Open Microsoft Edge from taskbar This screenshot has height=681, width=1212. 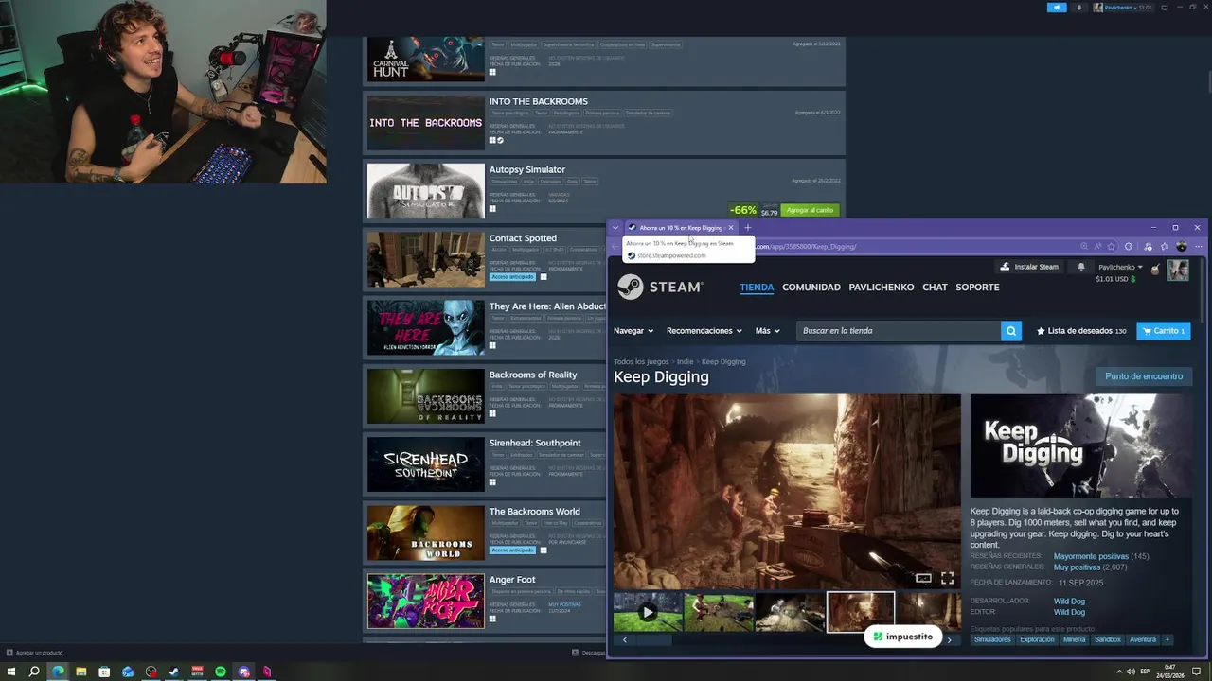point(58,672)
